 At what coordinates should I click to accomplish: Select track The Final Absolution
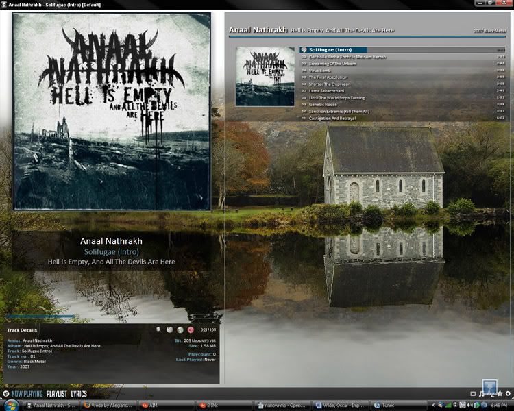click(x=402, y=77)
